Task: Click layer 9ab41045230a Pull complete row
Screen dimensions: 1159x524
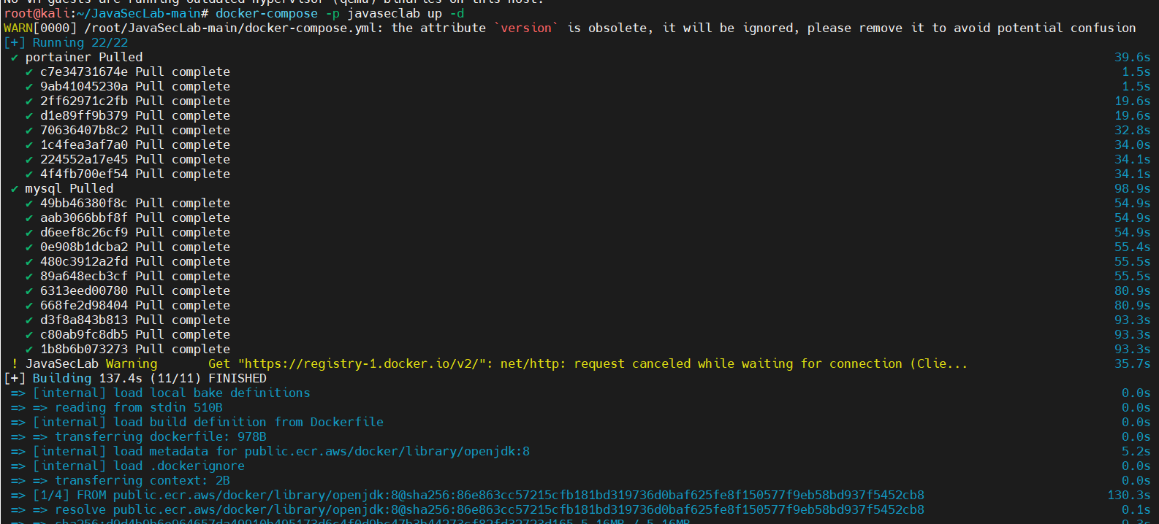Action: [135, 86]
